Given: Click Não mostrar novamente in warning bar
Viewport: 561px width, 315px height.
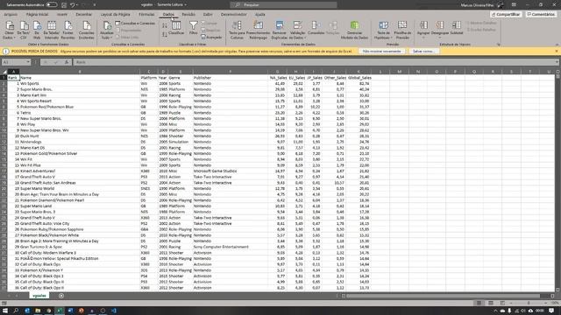Looking at the screenshot, I should [382, 52].
